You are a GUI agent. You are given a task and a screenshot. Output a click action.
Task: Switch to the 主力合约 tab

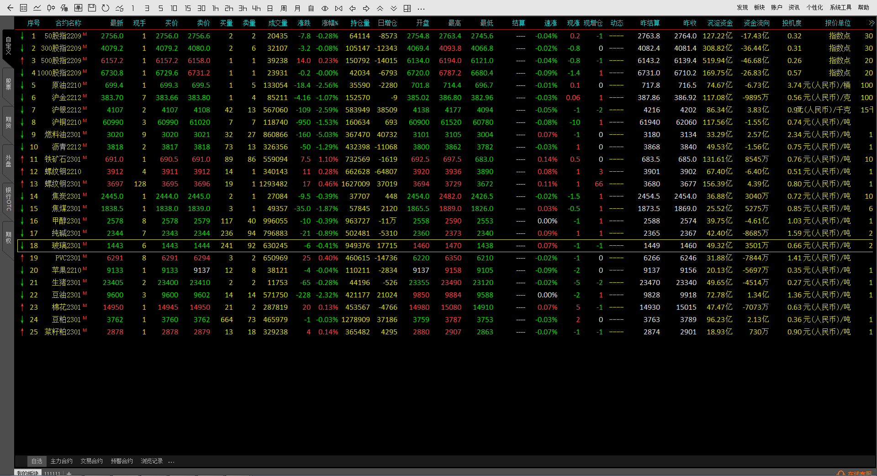61,461
